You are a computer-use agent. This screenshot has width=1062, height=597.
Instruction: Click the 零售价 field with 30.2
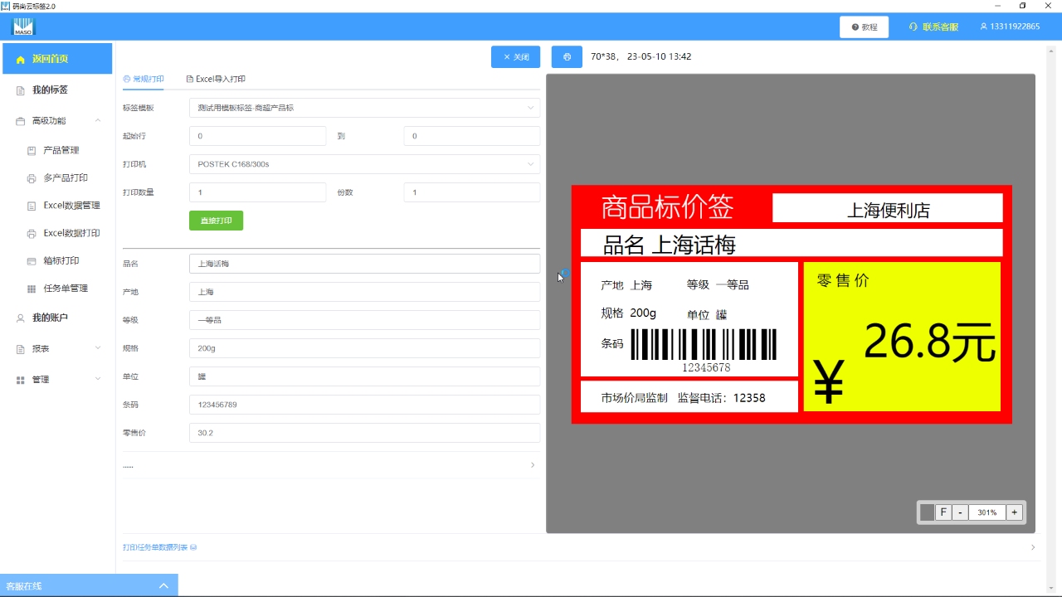point(364,433)
